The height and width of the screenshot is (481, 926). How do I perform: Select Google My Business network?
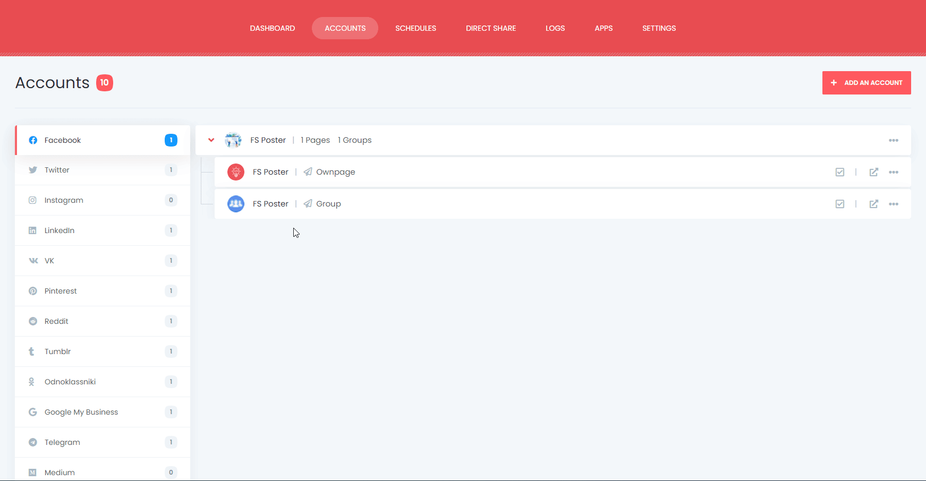(x=103, y=412)
